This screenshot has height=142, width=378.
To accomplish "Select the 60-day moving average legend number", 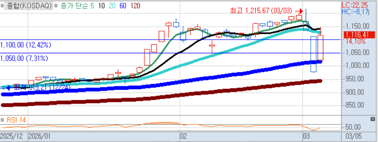I will tap(123, 6).
